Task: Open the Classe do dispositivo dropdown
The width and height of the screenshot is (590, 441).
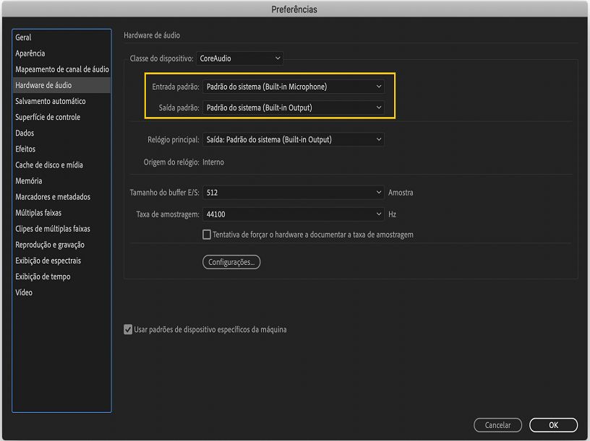Action: 239,58
